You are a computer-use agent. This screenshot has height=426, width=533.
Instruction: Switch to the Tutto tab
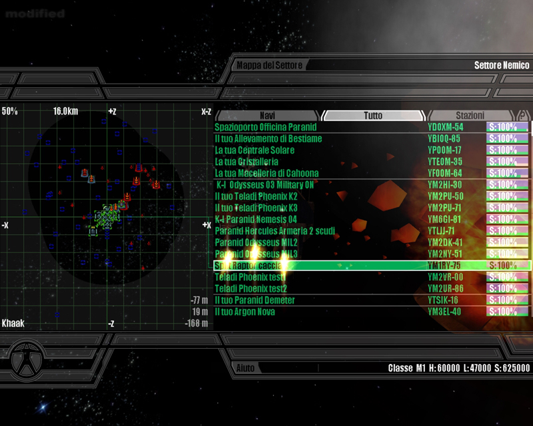(x=373, y=116)
